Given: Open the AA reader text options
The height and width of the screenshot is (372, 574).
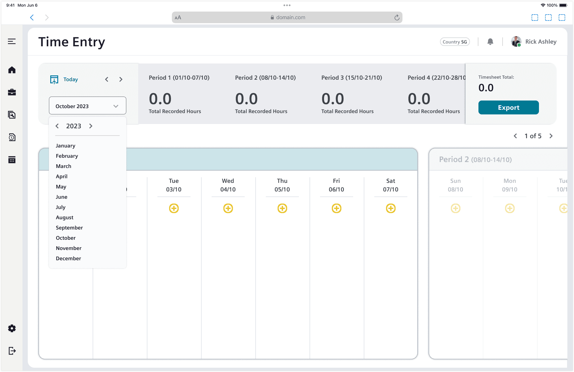Looking at the screenshot, I should point(178,18).
